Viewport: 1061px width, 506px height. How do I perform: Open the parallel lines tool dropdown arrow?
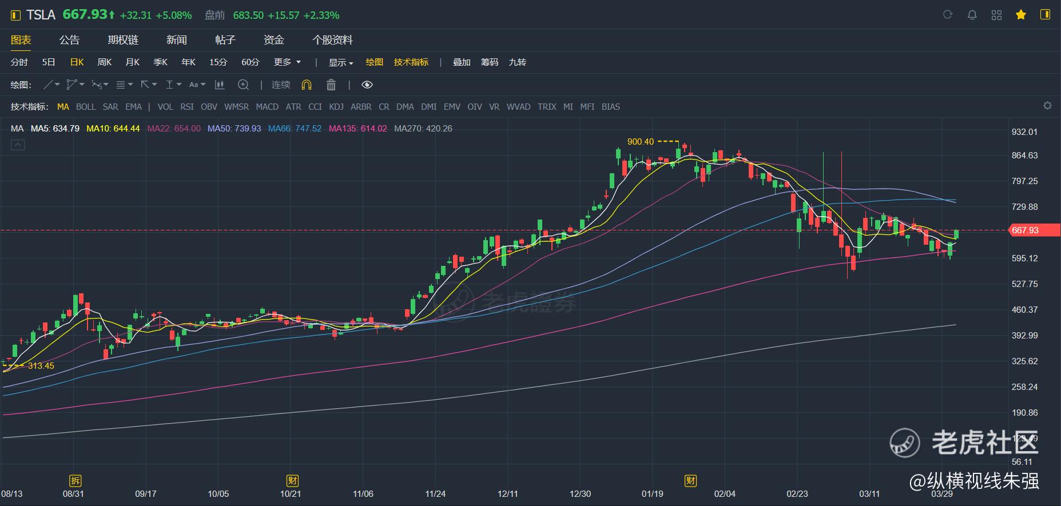tap(130, 85)
